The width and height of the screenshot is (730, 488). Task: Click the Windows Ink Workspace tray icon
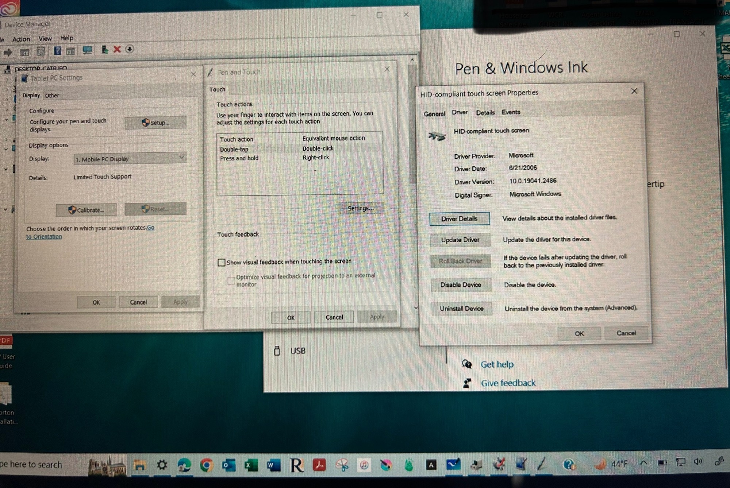point(719,462)
